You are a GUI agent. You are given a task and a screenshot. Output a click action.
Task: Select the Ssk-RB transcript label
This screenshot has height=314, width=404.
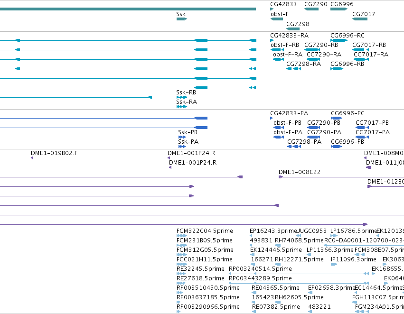[186, 92]
